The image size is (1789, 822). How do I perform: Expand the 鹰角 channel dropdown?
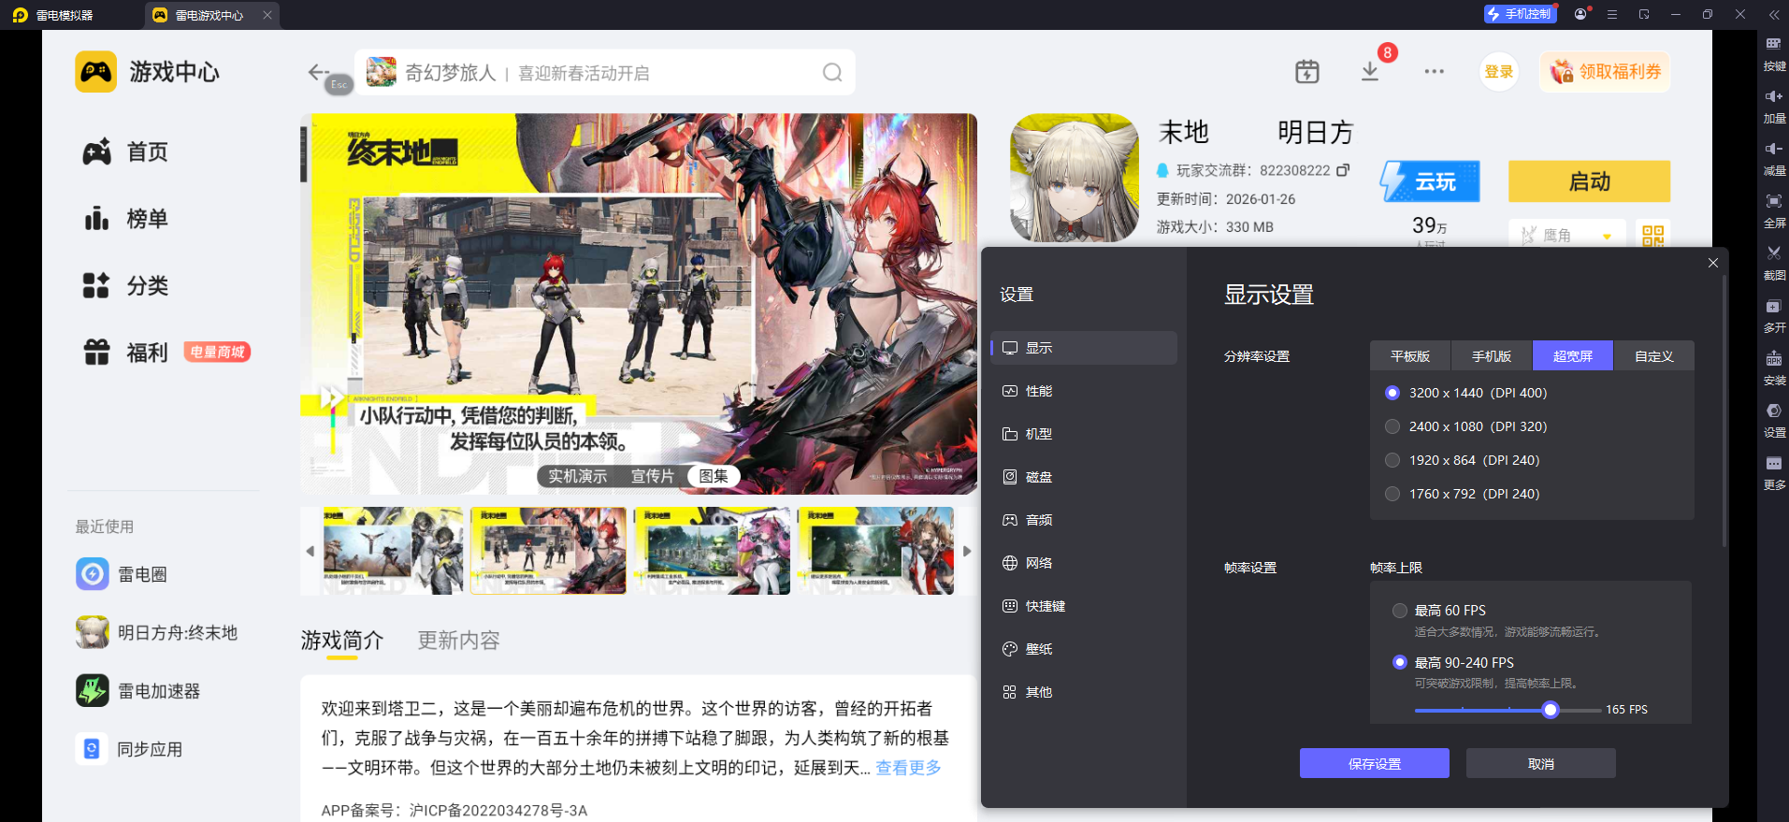1567,235
